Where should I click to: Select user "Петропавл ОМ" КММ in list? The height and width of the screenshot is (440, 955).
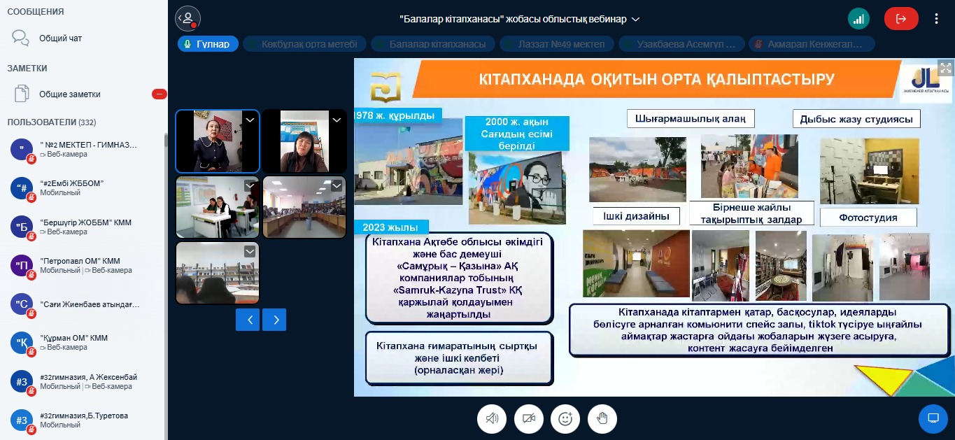point(80,266)
